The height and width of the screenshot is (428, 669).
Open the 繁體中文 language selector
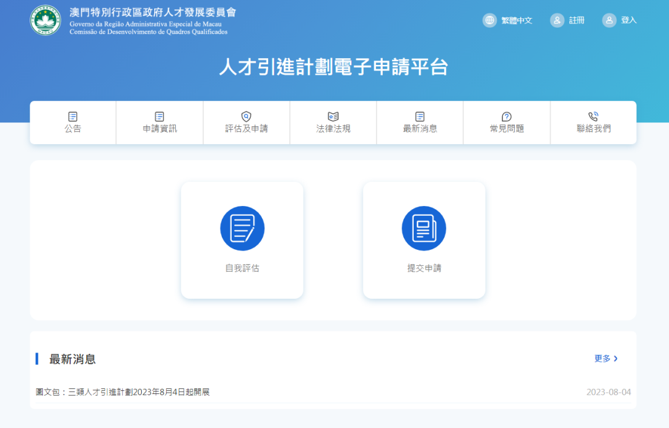517,20
